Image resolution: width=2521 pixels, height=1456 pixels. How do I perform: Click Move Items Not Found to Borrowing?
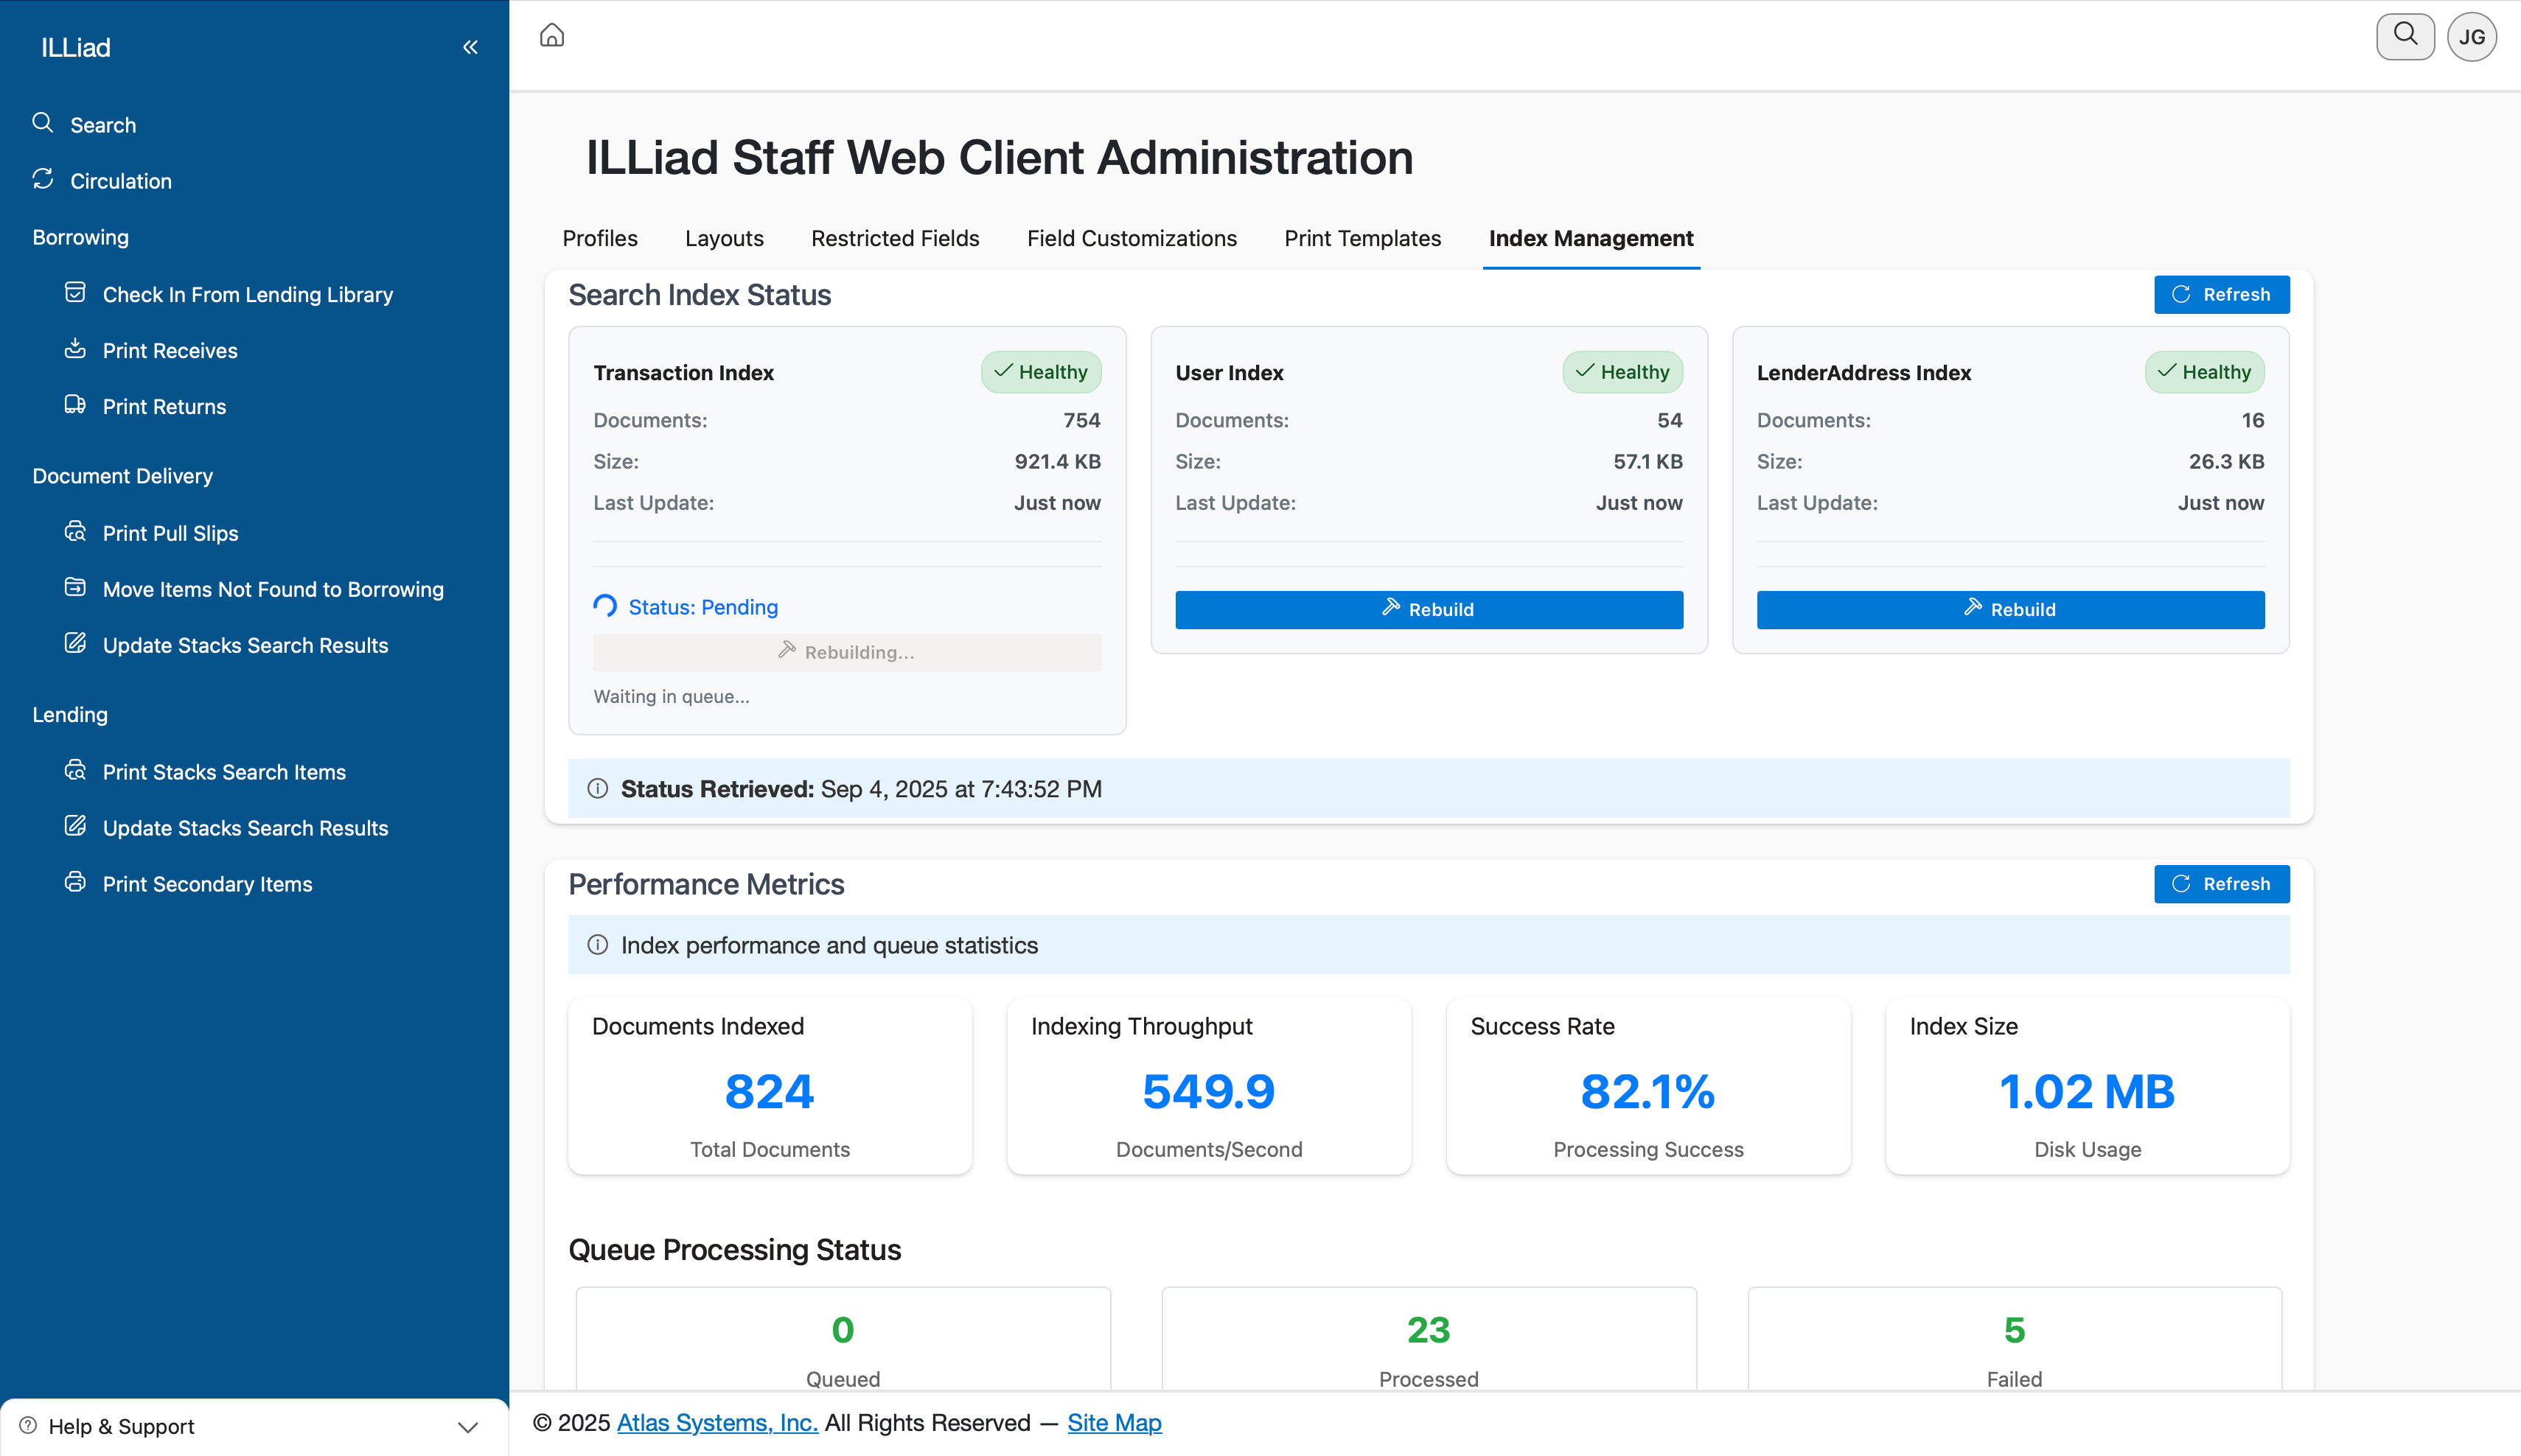pos(272,589)
